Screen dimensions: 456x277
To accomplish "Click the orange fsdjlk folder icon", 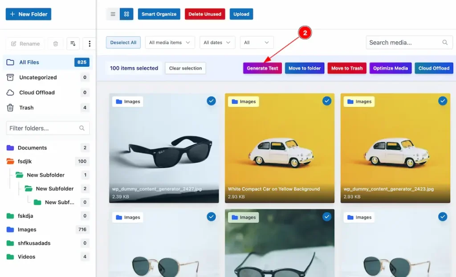I will click(x=10, y=161).
